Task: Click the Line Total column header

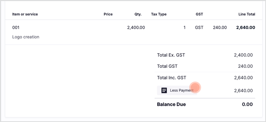Action: click(247, 14)
